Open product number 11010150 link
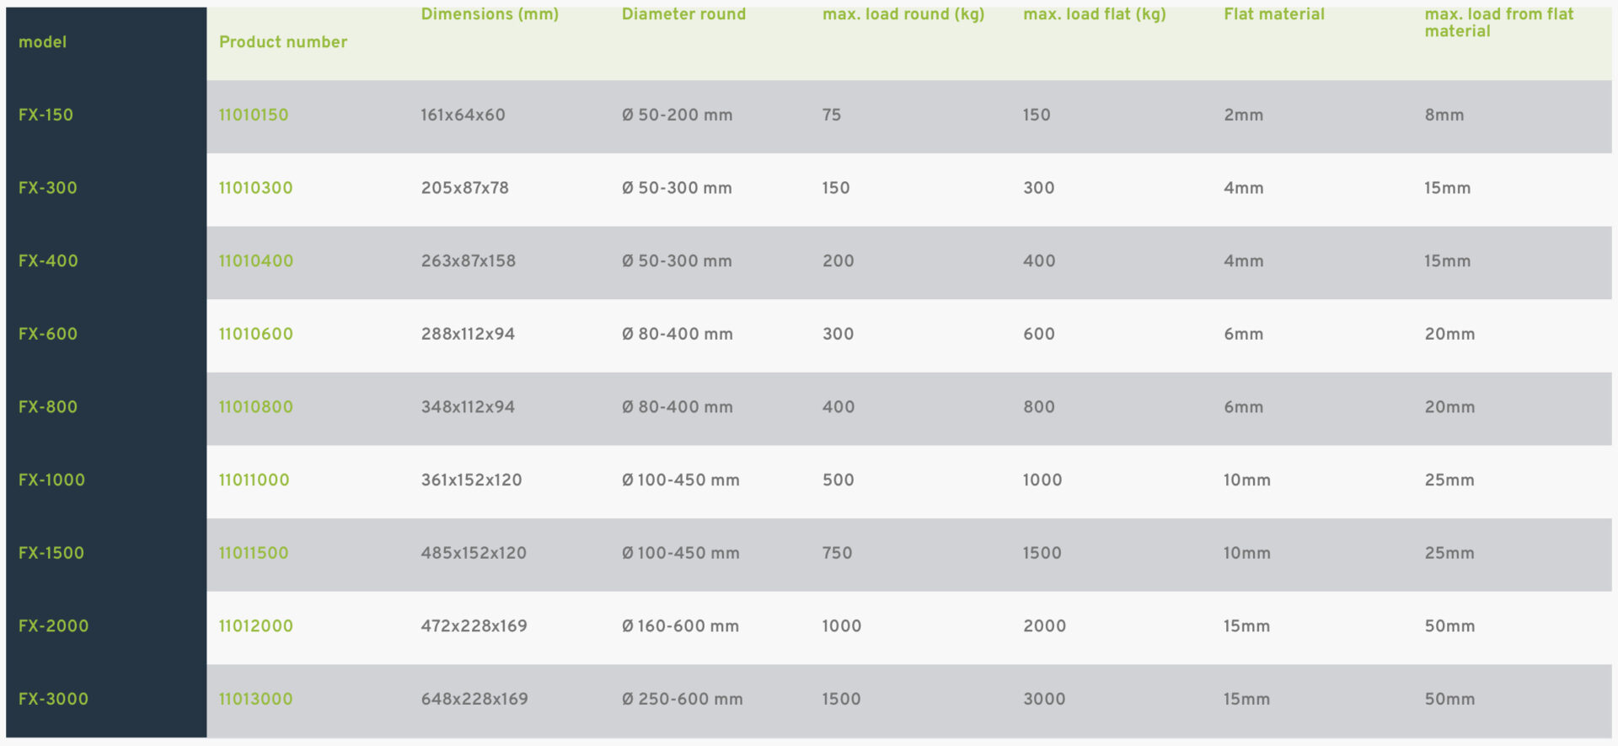Image resolution: width=1618 pixels, height=746 pixels. 253,115
